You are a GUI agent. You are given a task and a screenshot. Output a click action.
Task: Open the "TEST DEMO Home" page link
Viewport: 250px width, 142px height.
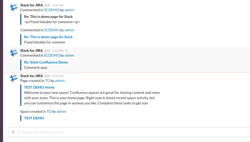tap(39, 87)
